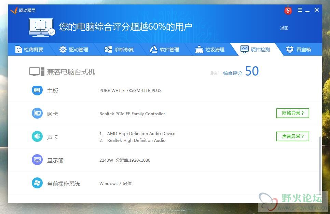The width and height of the screenshot is (330, 214).
Task: Open the 诊断修复 tab
Action: pyautogui.click(x=119, y=50)
